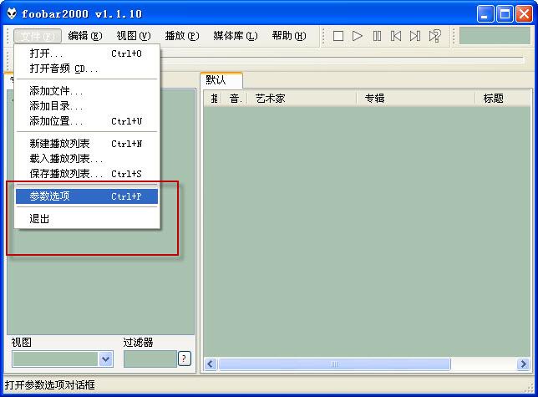Choose 打开... from the file menu
This screenshot has height=397, width=538.
(x=87, y=53)
